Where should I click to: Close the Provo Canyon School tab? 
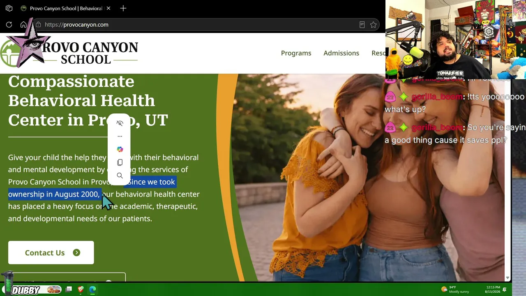(x=108, y=8)
